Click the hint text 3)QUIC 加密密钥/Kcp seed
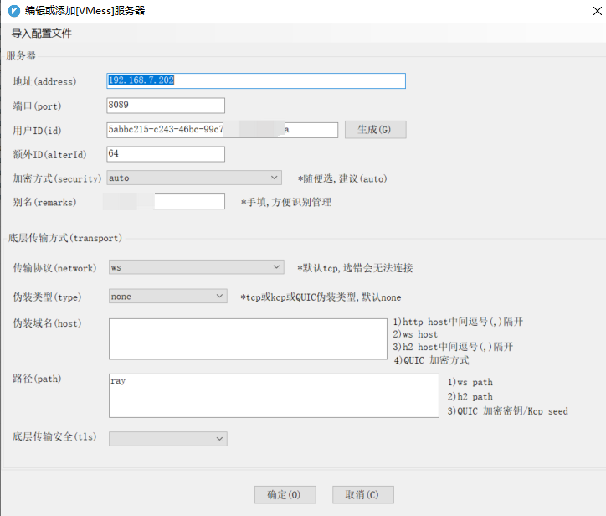Viewport: 606px width, 516px height. 508,410
